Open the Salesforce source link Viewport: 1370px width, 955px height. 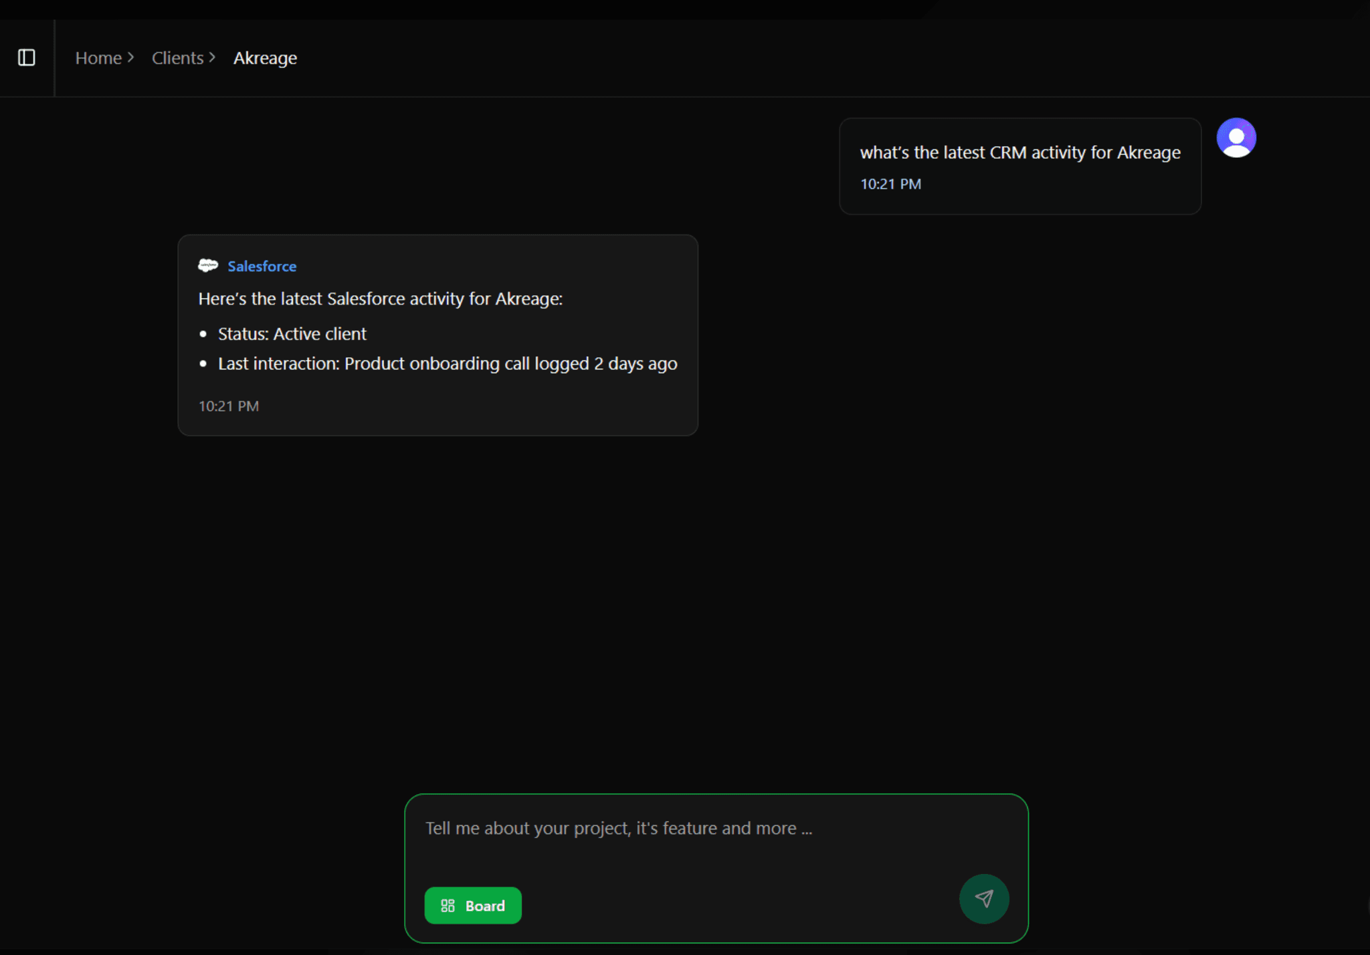[x=262, y=266]
